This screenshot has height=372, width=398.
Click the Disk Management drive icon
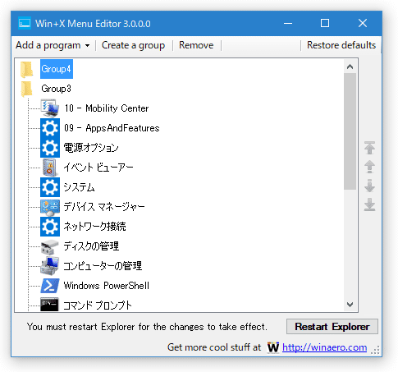[x=50, y=246]
